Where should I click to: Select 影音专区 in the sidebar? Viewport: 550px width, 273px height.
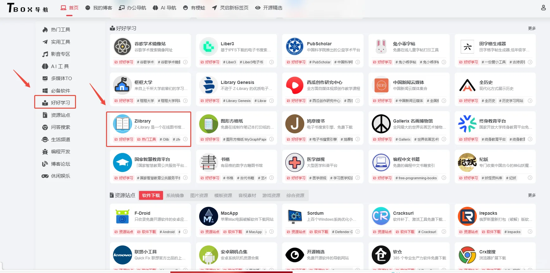56,54
